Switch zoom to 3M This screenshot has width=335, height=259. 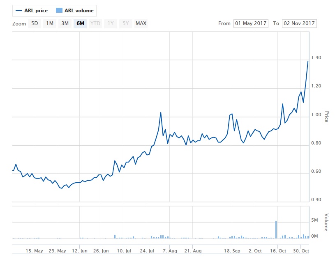65,23
